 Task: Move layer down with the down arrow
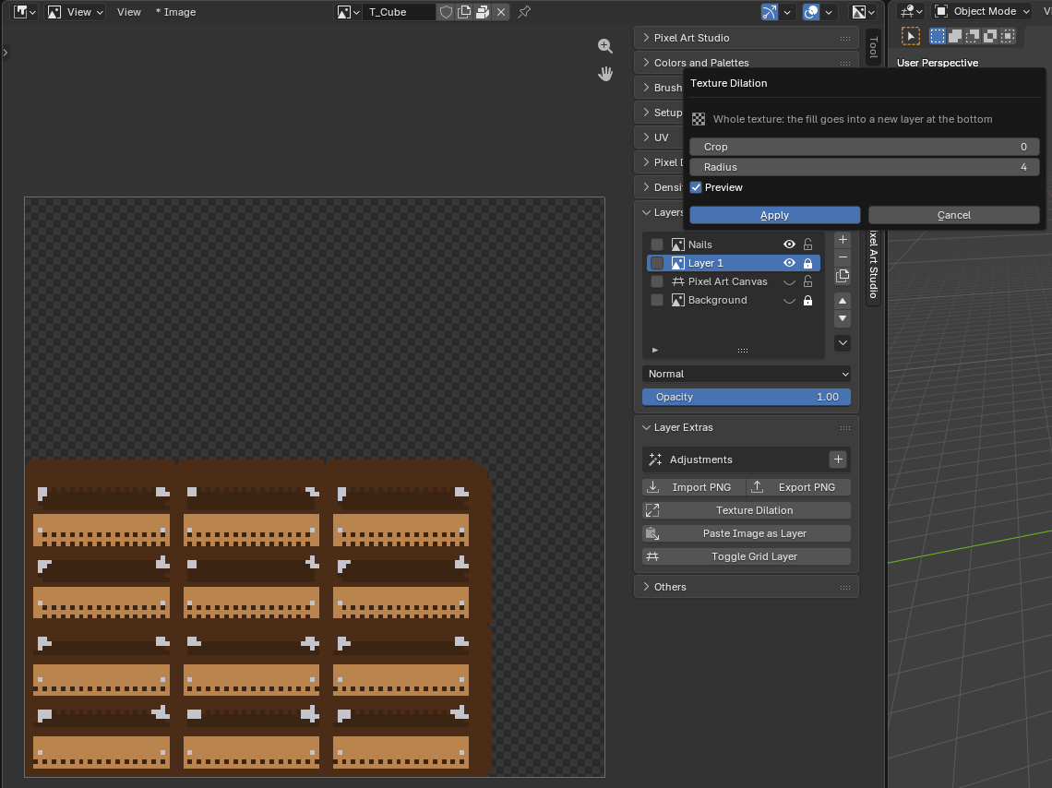[843, 318]
